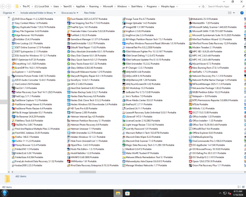Screen dimensions: 246x197
Task: Open the Firefox portable shortcut icon
Action: 13,137
